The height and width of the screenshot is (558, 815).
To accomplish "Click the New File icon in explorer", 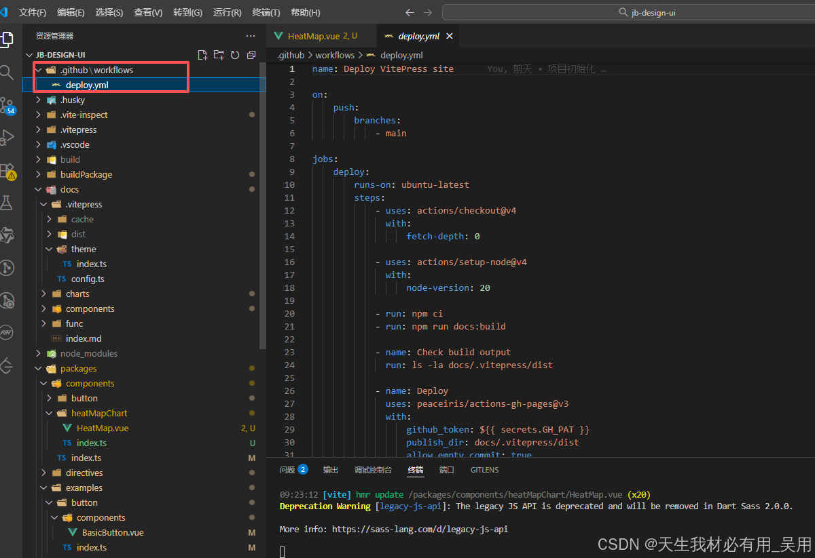I will pos(202,55).
